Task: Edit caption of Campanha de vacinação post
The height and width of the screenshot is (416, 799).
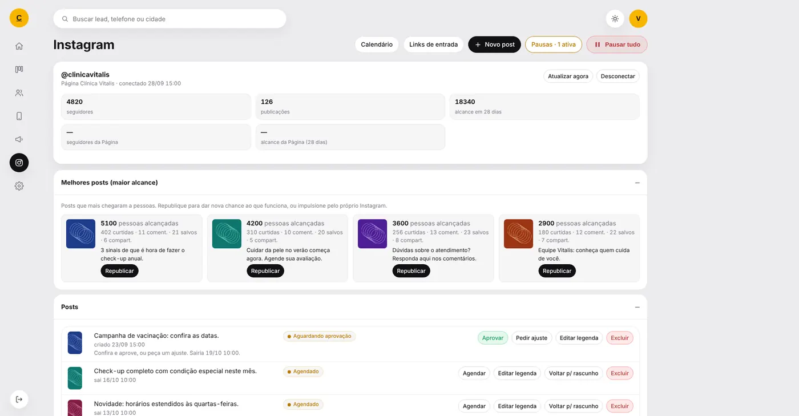Action: point(579,338)
